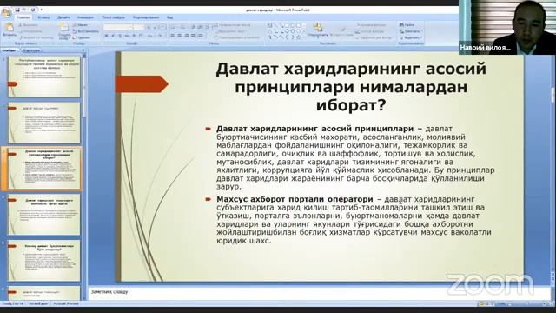Viewport: 556px width, 313px height.
Task: Open the Выделить select dropdown
Action: (x=411, y=37)
